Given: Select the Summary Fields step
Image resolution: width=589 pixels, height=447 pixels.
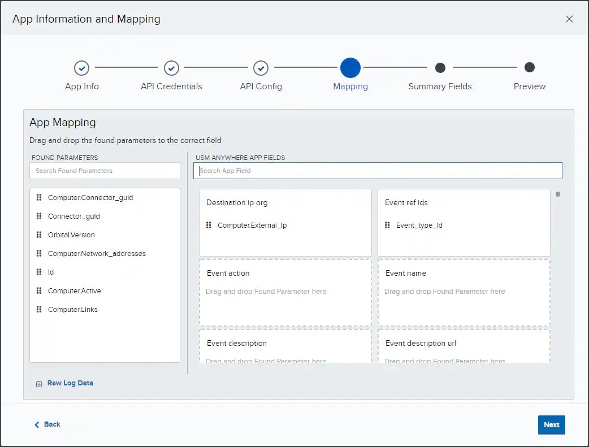Looking at the screenshot, I should coord(440,68).
